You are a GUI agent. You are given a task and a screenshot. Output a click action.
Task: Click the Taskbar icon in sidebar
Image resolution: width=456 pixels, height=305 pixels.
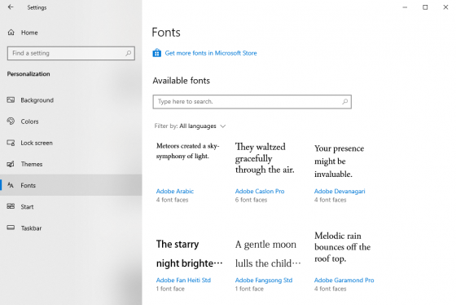(11, 228)
